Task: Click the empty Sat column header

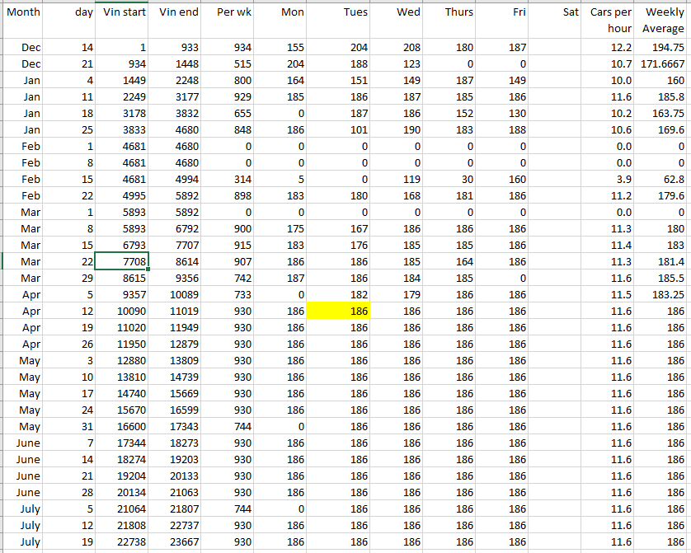Action: coord(557,12)
